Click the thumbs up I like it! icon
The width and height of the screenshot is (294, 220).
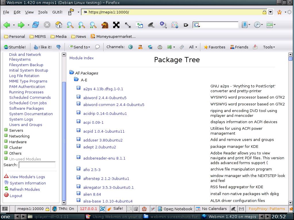tap(42, 47)
